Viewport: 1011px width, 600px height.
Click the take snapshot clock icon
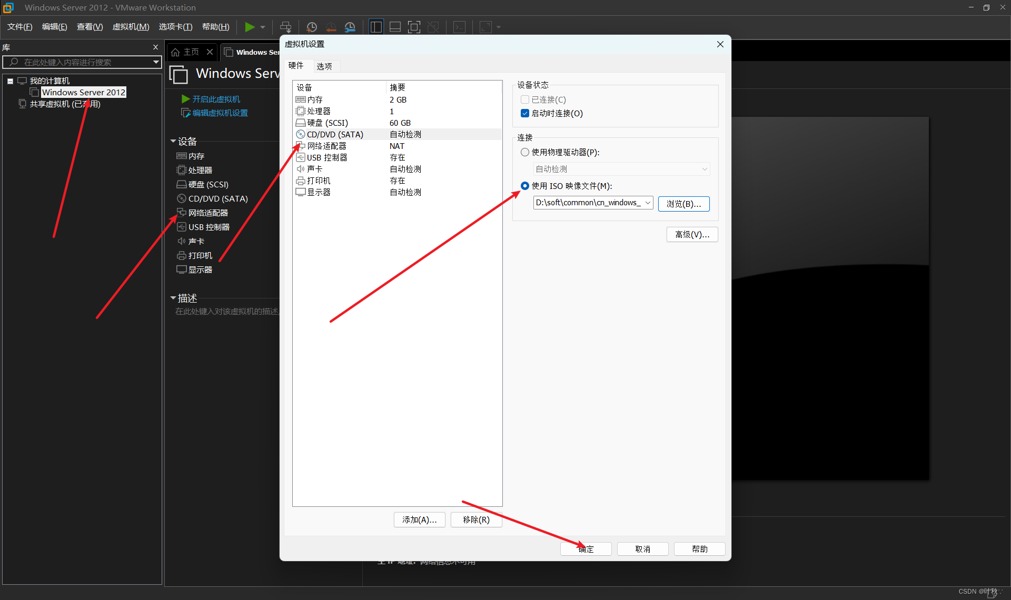point(312,27)
